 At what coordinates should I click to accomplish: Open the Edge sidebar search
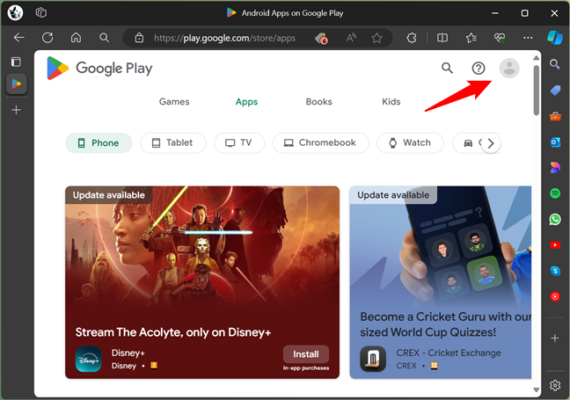(x=555, y=64)
